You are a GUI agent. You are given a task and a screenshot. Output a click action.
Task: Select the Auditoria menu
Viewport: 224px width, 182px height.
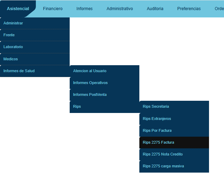(x=155, y=9)
